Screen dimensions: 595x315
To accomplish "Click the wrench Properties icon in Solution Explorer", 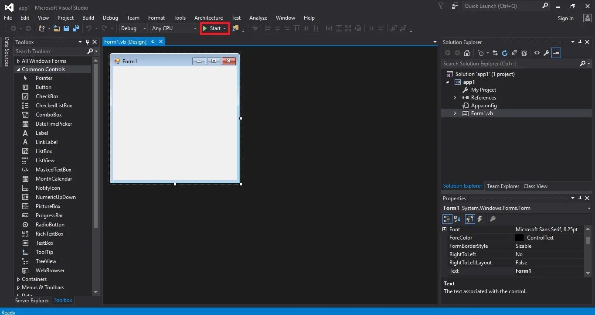I will click(546, 53).
